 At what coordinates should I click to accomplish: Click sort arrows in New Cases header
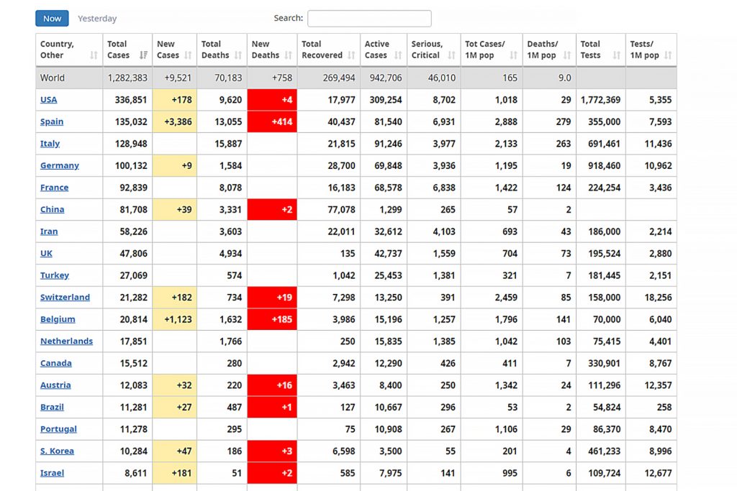[190, 55]
